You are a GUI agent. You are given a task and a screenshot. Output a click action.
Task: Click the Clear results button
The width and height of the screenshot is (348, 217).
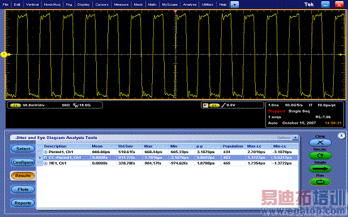tap(320, 142)
